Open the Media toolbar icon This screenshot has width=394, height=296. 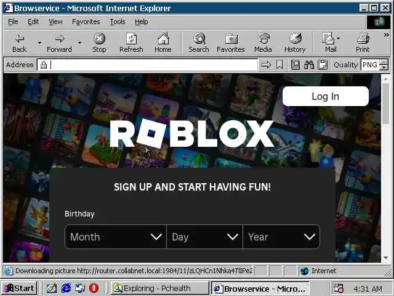click(263, 38)
